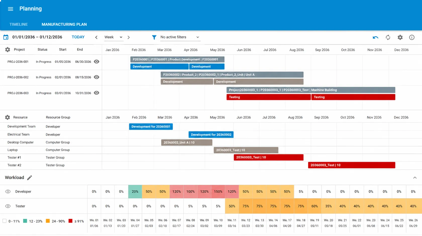The height and width of the screenshot is (236, 422).
Task: Click the Project column header
Action: click(x=19, y=50)
